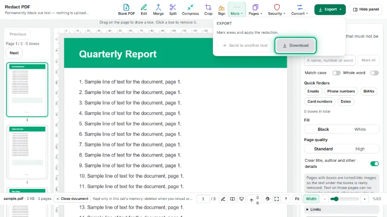Select Width zoom mode
This screenshot has width=387, height=217.
pos(311,199)
